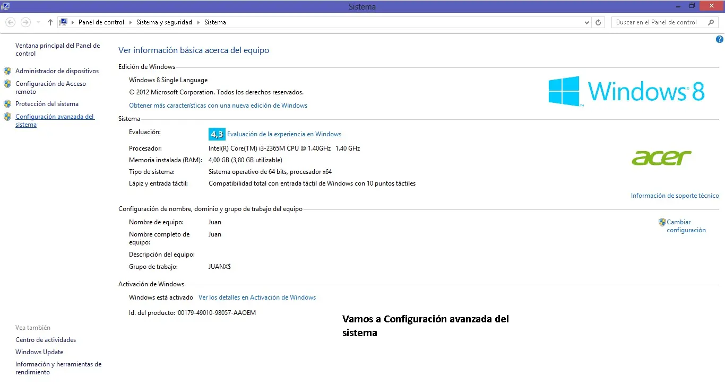The height and width of the screenshot is (386, 725).
Task: Open Evaluación de la experiencia en Windows
Action: click(x=284, y=134)
